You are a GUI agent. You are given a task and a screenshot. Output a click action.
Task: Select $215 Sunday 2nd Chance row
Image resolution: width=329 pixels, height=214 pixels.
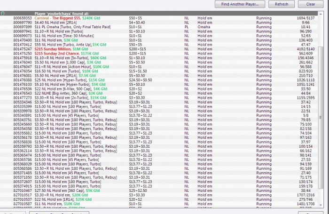click(159, 53)
